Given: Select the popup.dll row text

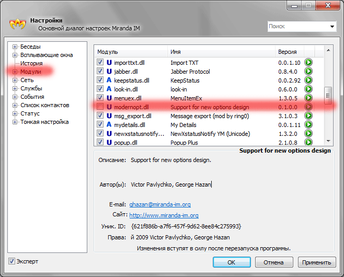Looking at the screenshot, I should click(125, 143).
